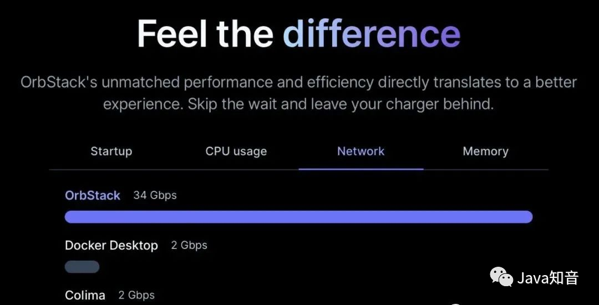Click the Docker Desktop label
The width and height of the screenshot is (599, 305).
(x=111, y=245)
